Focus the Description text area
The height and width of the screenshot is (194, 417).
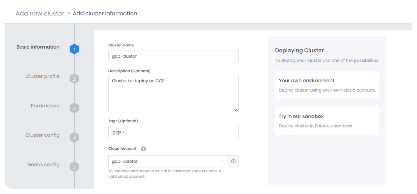pos(173,94)
